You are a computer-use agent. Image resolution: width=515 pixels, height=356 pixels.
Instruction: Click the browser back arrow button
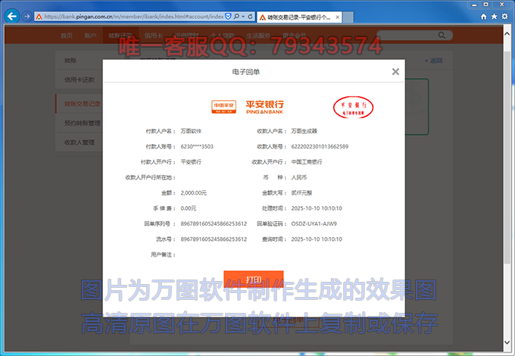coord(11,15)
